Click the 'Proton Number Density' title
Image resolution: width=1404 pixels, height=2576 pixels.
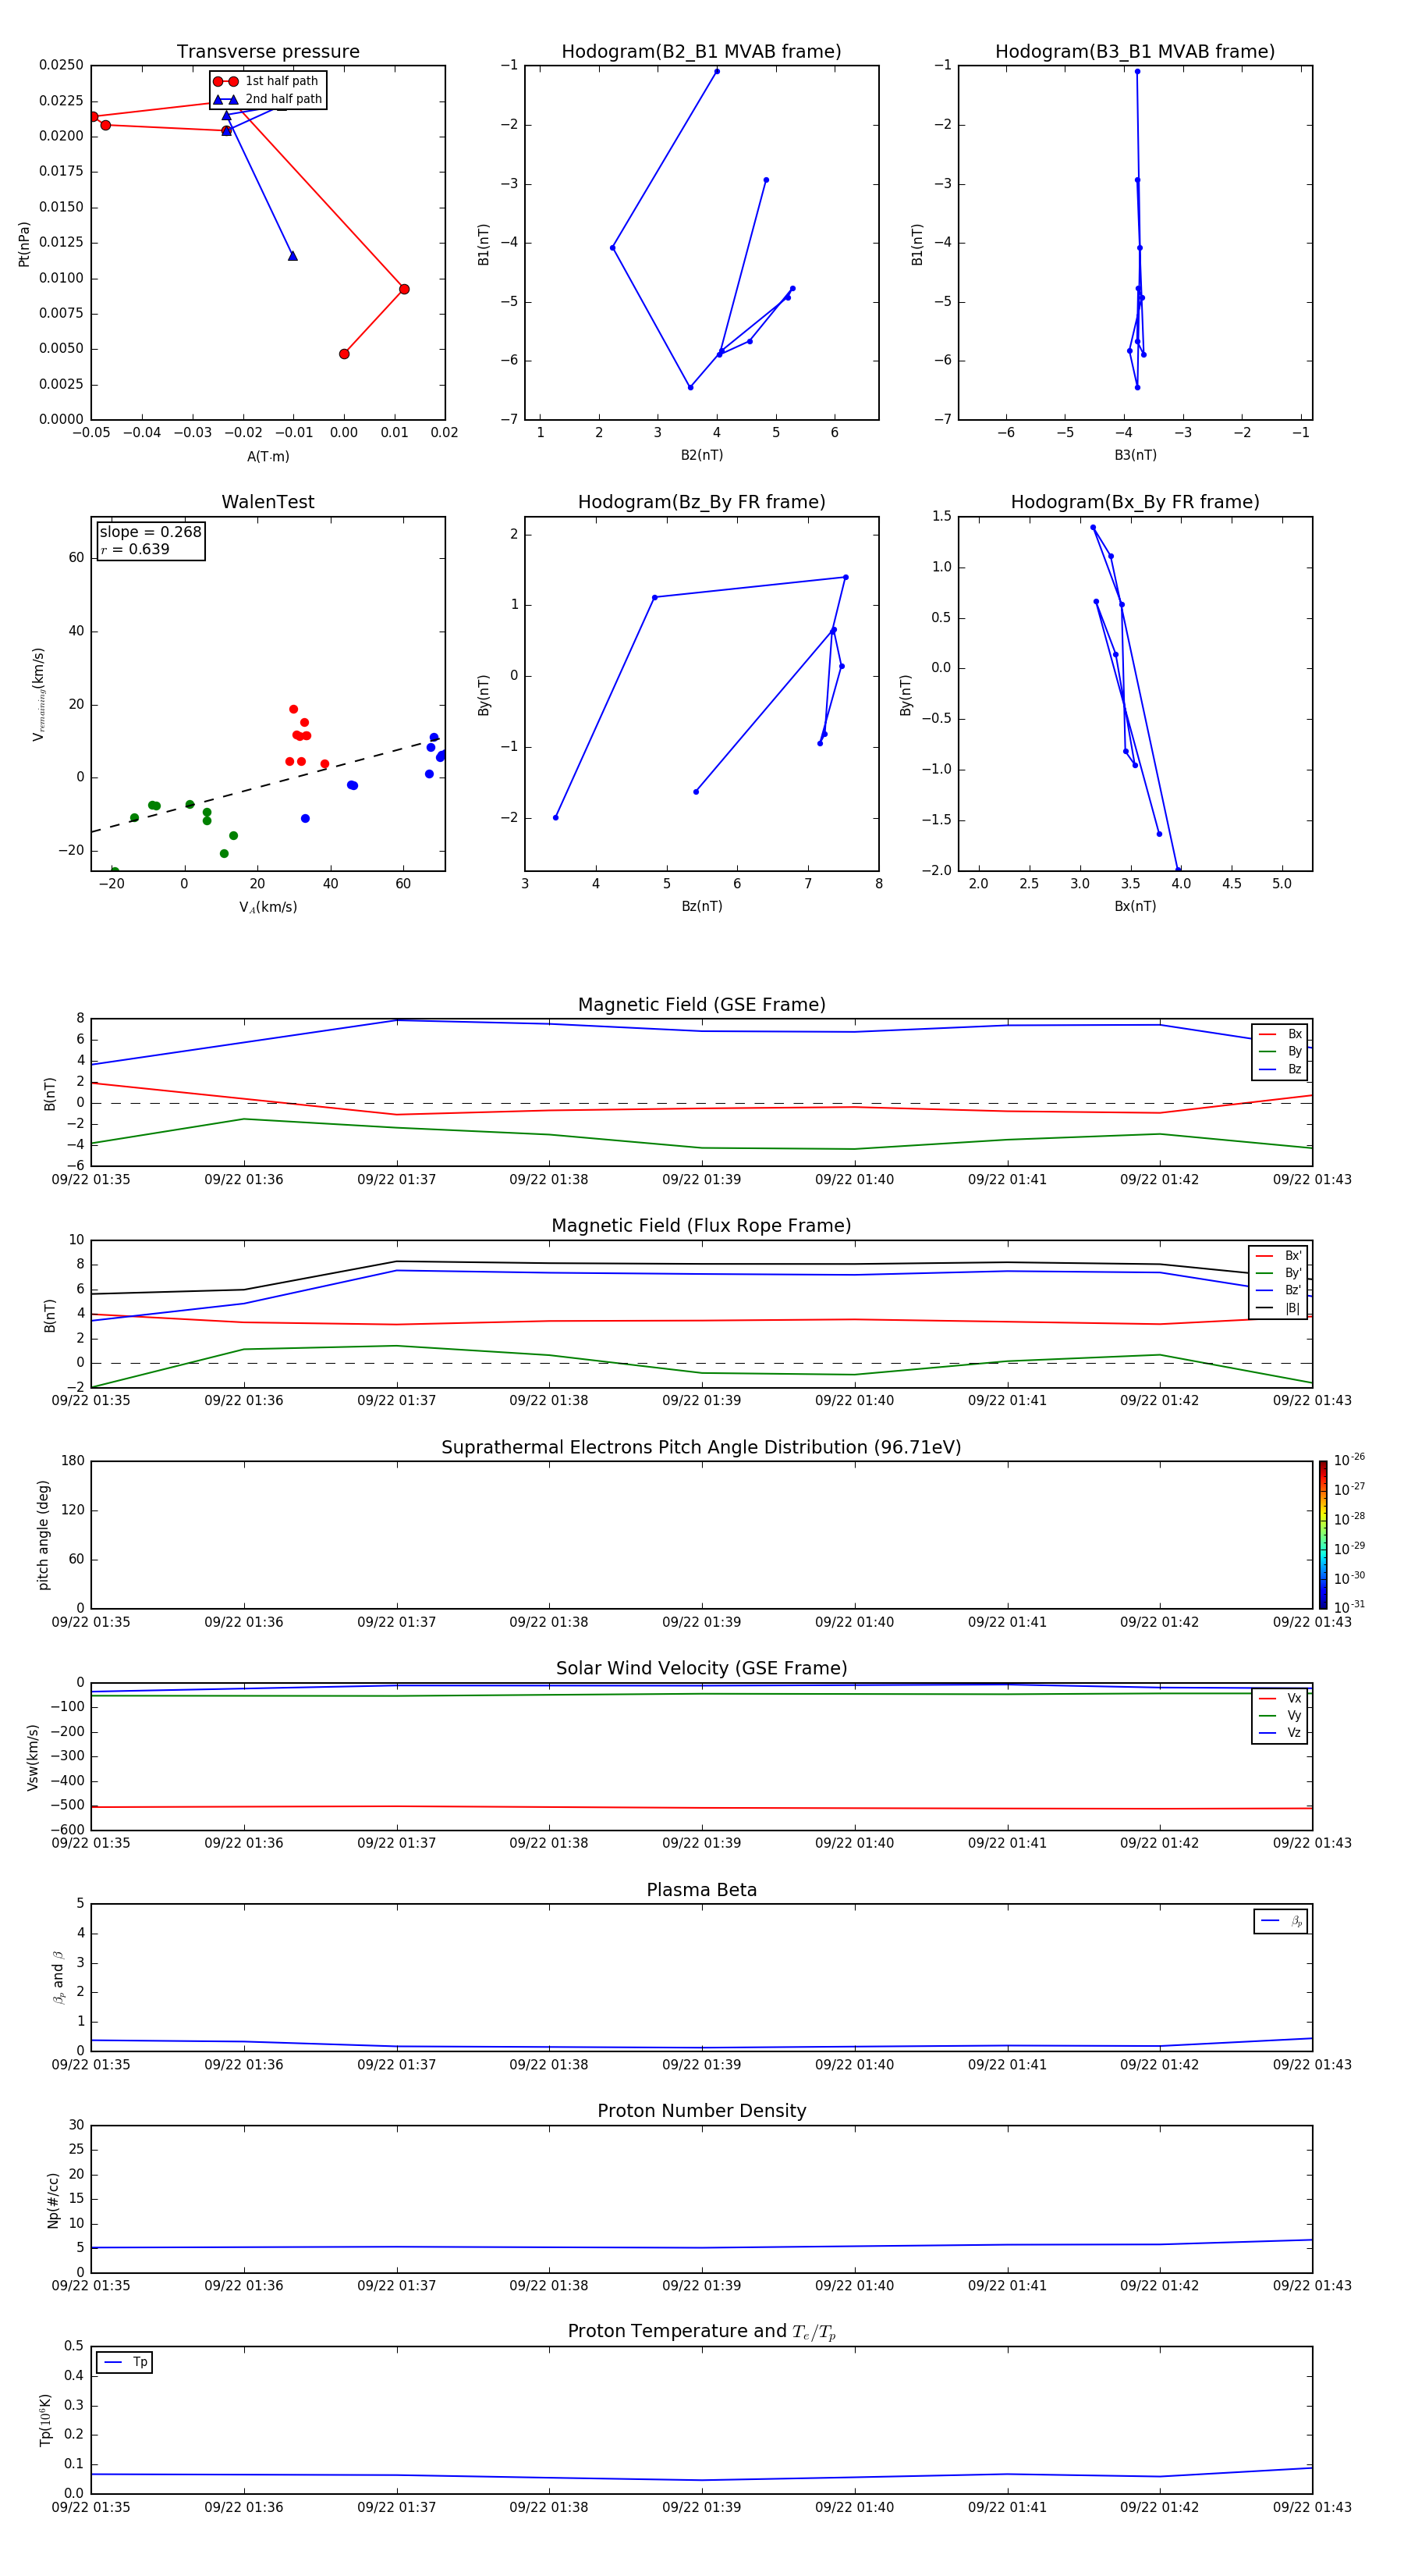click(x=701, y=2111)
